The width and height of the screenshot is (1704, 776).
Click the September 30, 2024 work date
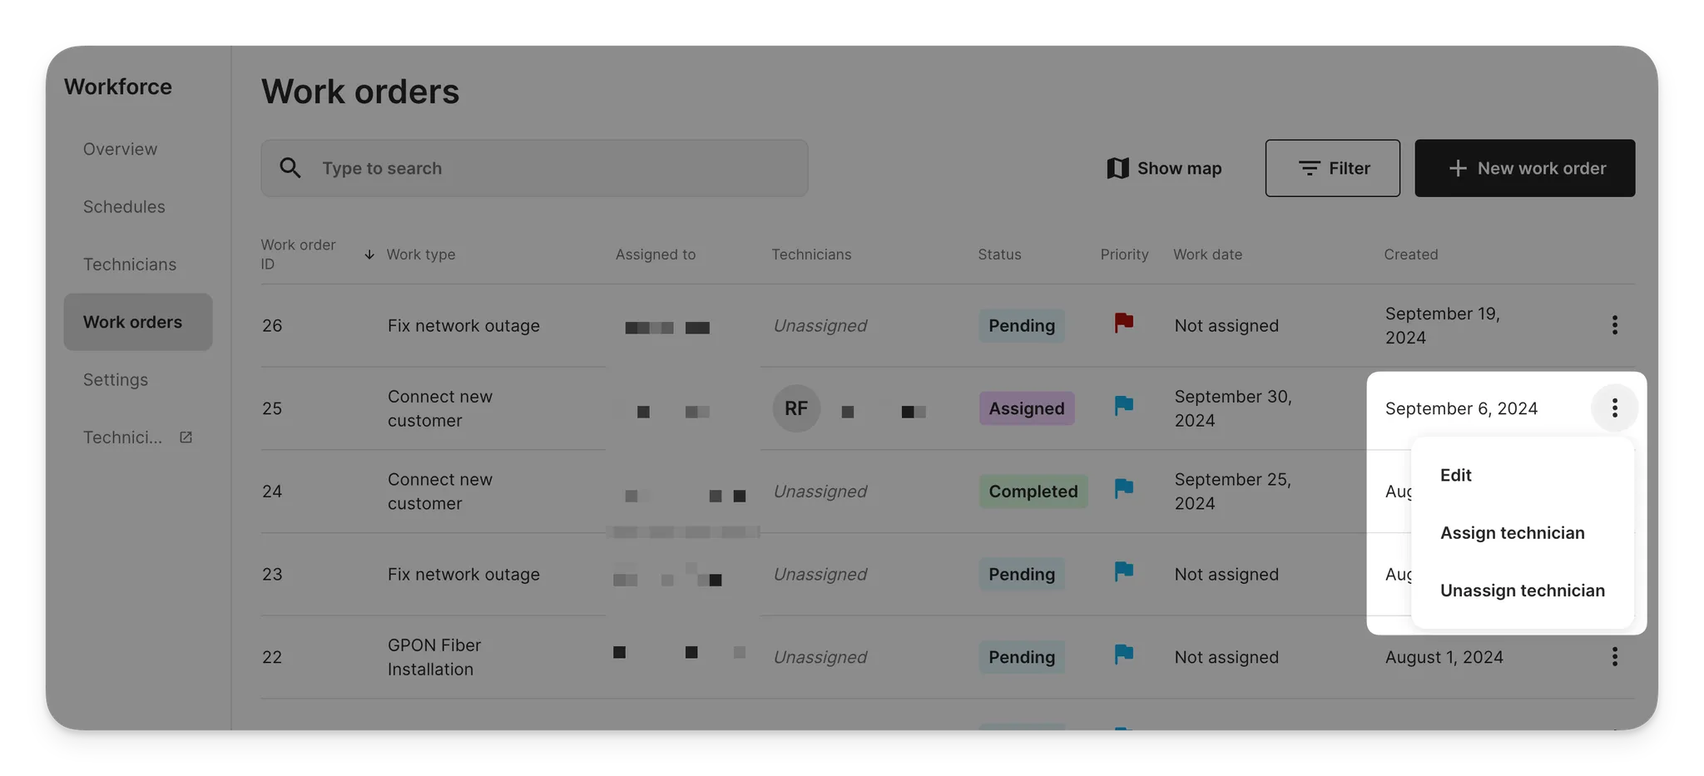click(1233, 408)
